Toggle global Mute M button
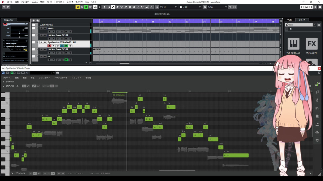The image size is (323, 181). point(78,7)
